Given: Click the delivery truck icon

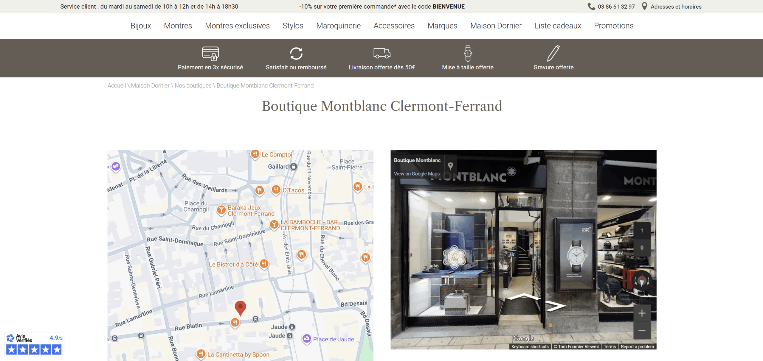Looking at the screenshot, I should (382, 53).
